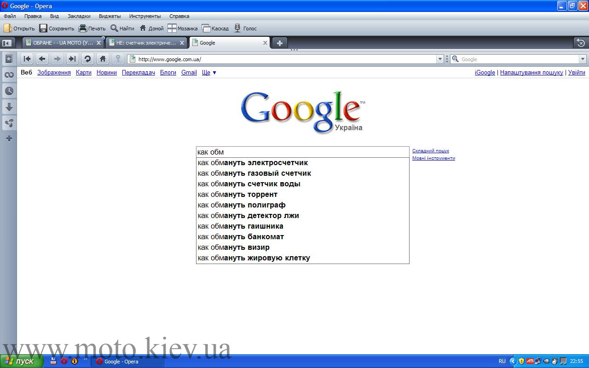The width and height of the screenshot is (589, 368).
Task: Click the Печать printer icon
Action: tap(83, 28)
